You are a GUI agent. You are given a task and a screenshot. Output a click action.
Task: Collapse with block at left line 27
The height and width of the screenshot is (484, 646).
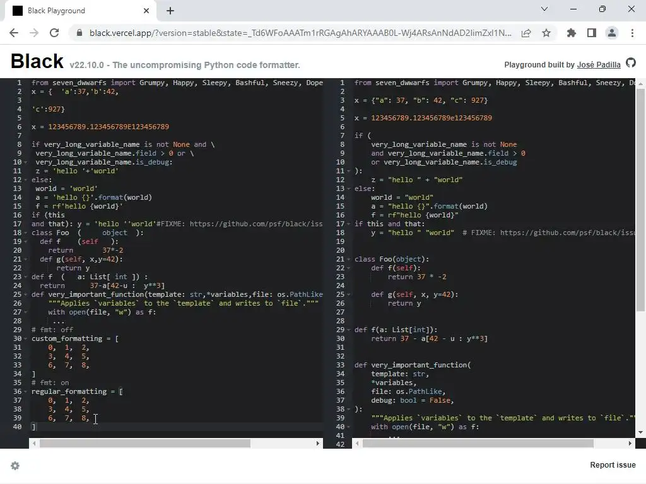click(25, 312)
